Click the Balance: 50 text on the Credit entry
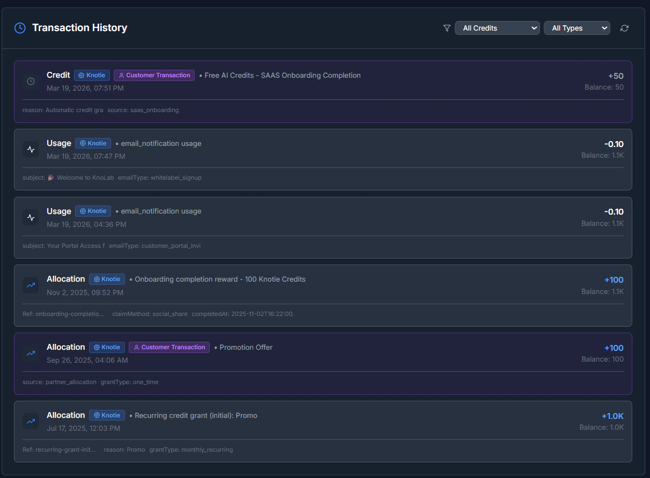Screen dimensions: 650x478 coord(604,87)
